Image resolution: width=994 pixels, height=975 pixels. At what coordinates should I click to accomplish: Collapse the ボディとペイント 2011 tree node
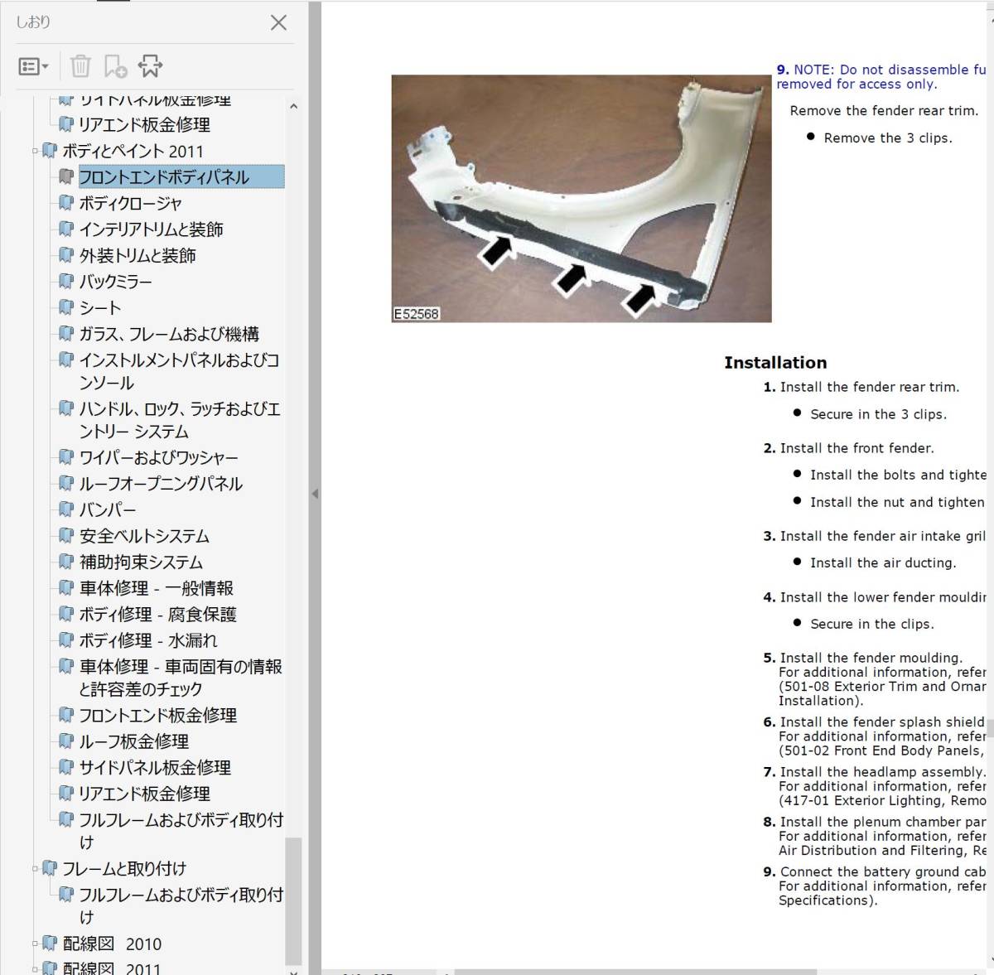coord(35,151)
